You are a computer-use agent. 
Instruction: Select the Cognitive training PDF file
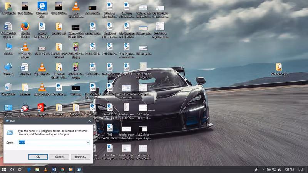click(x=110, y=152)
